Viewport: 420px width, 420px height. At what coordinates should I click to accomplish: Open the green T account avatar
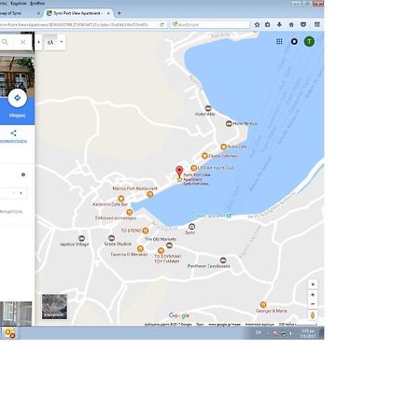(x=309, y=41)
